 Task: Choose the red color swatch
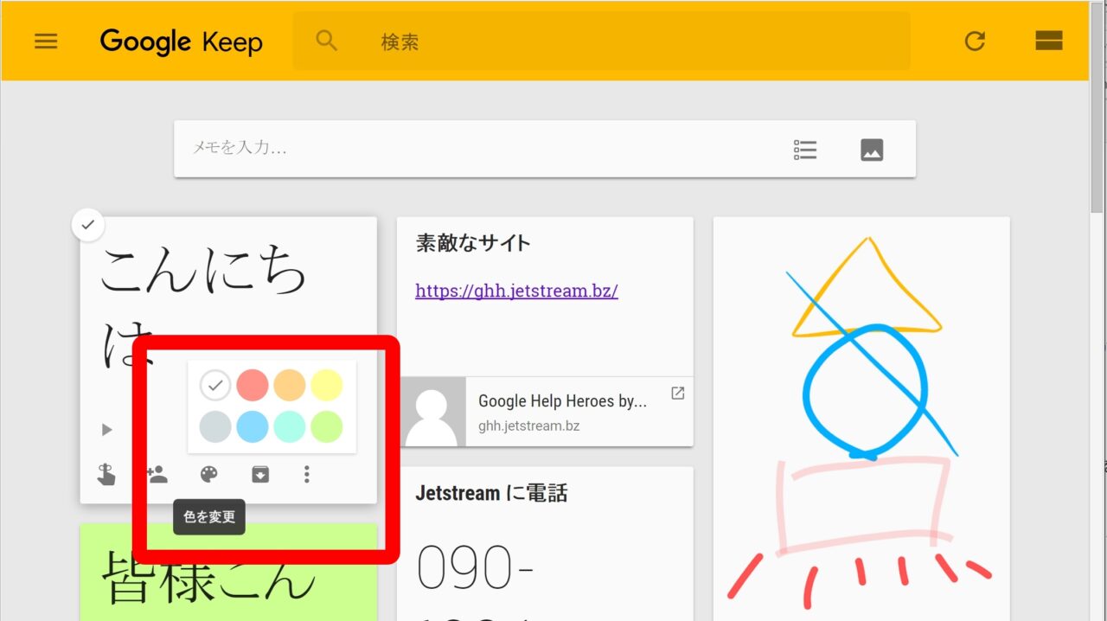click(253, 385)
